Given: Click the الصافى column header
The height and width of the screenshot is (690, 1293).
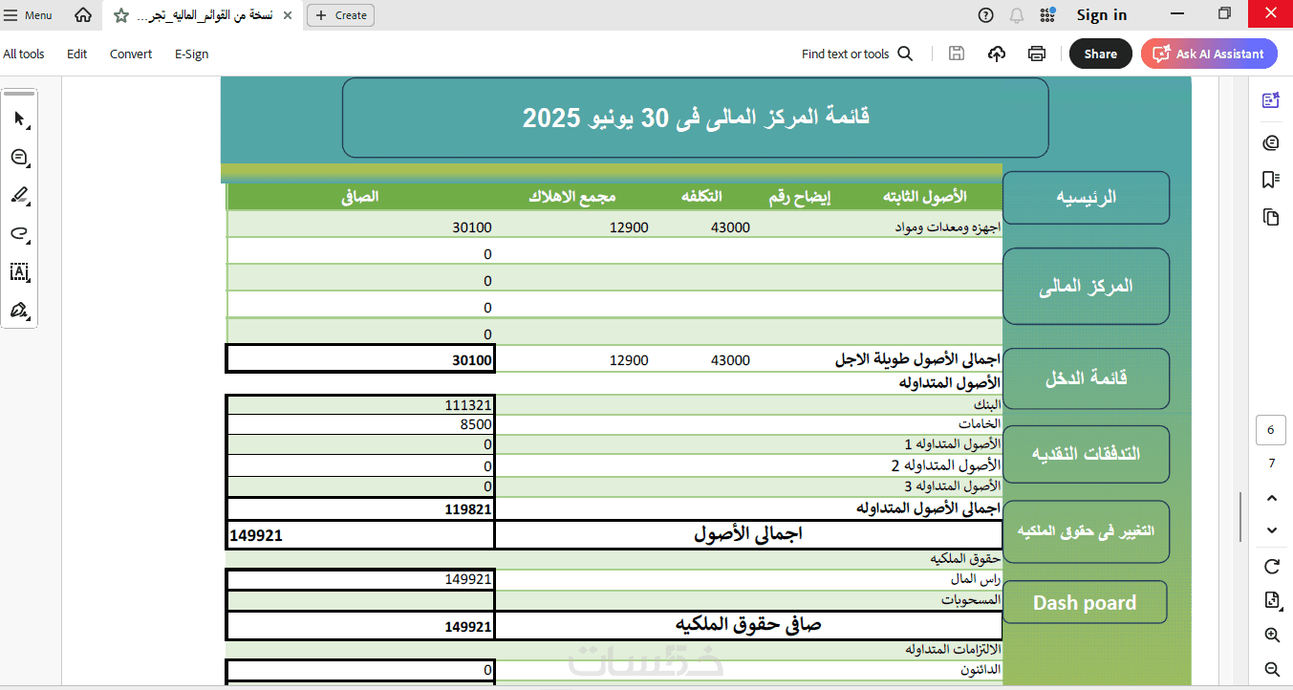Looking at the screenshot, I should pyautogui.click(x=360, y=196).
